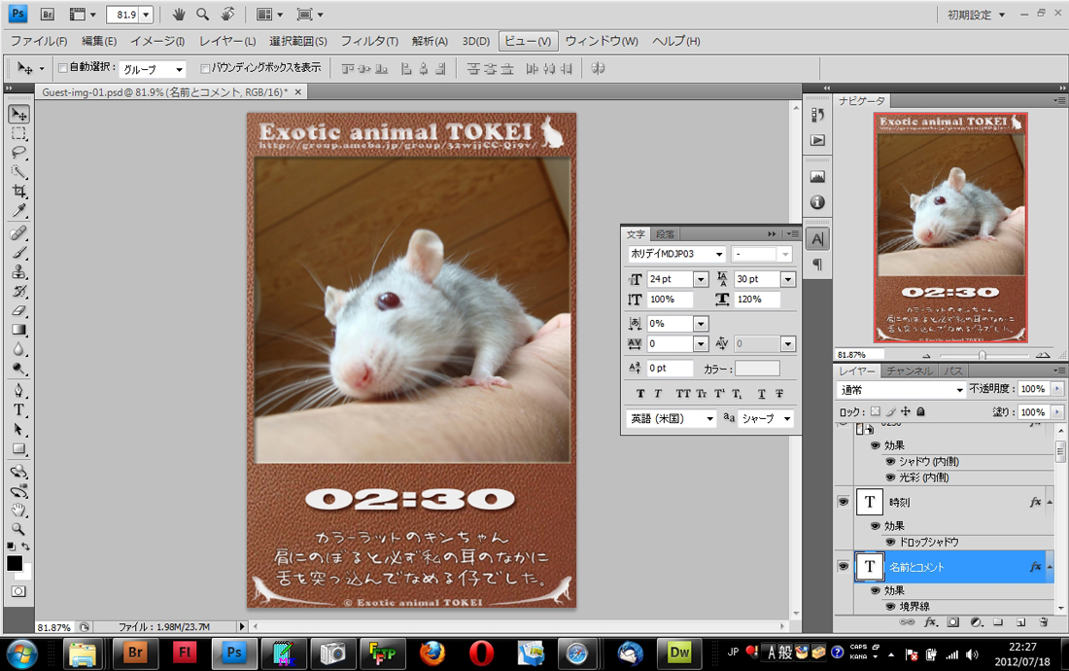This screenshot has height=671, width=1069.
Task: Select the Lasso tool
Action: click(x=18, y=153)
